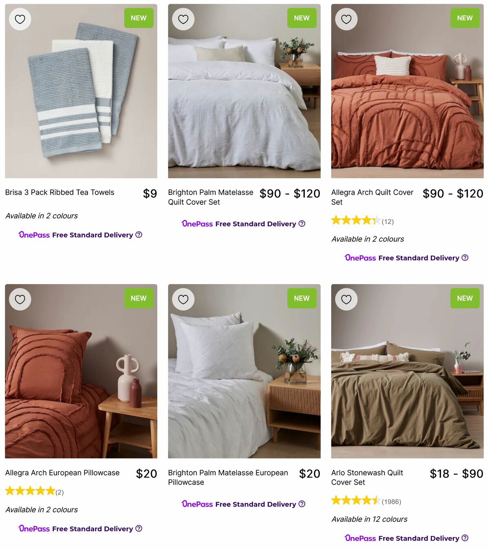
Task: Click the question mark icon beside Arlo delivery info
Action: tap(465, 538)
